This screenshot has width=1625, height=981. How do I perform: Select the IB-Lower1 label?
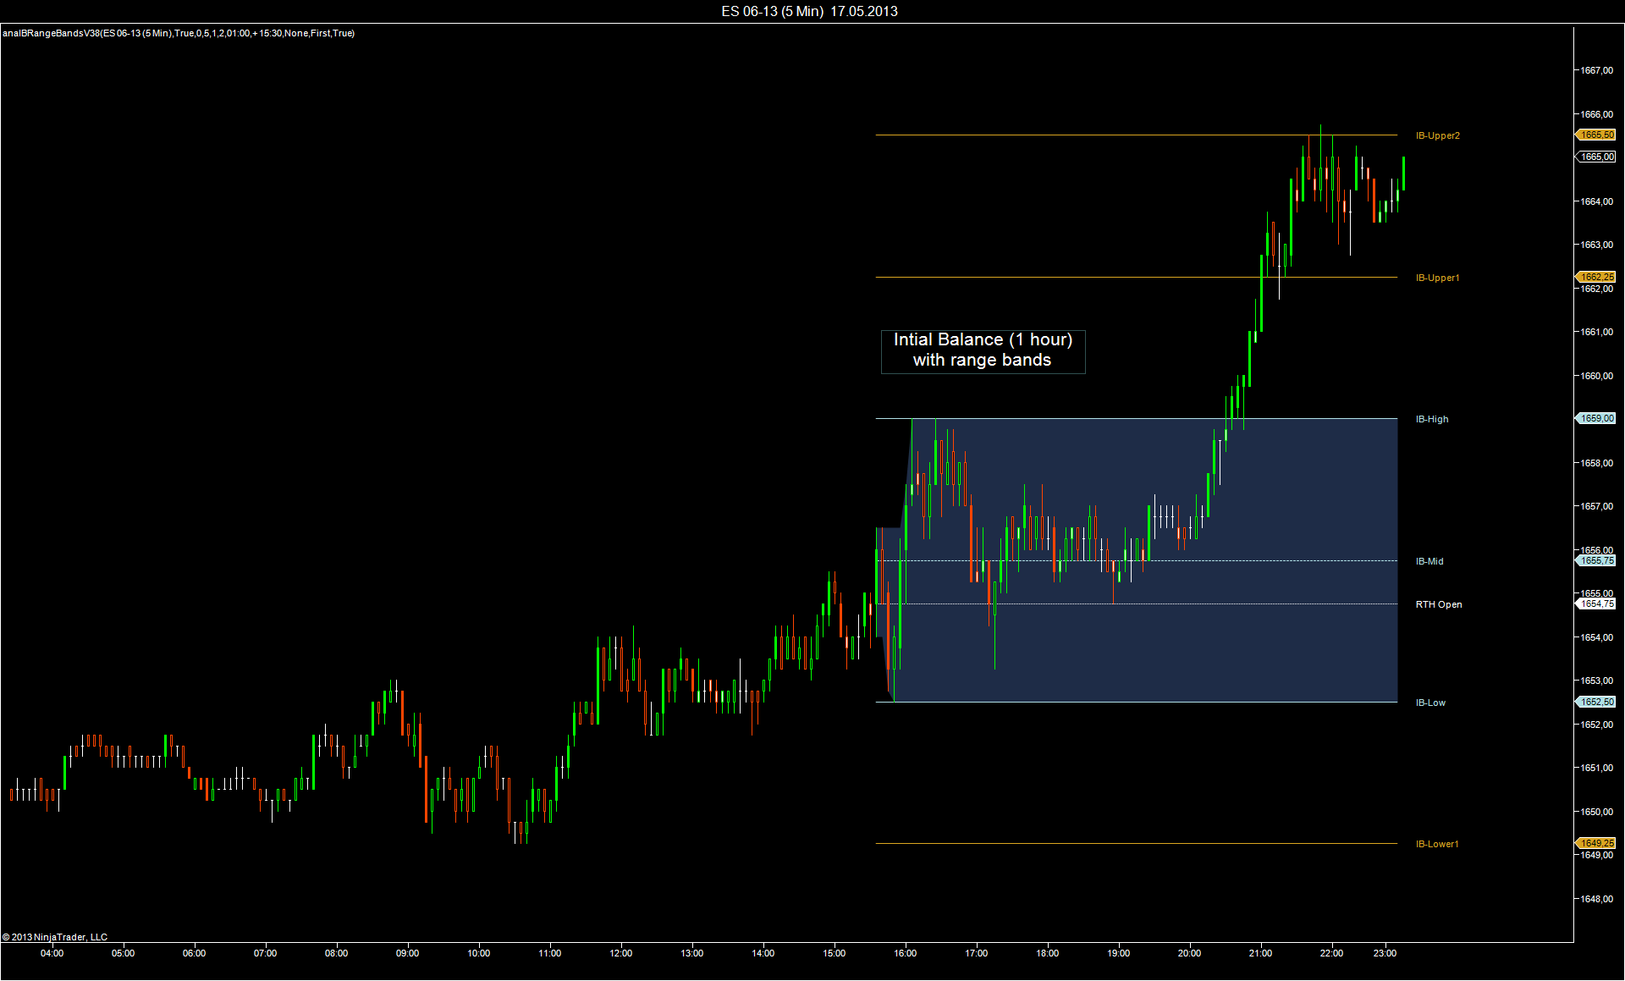tap(1437, 844)
